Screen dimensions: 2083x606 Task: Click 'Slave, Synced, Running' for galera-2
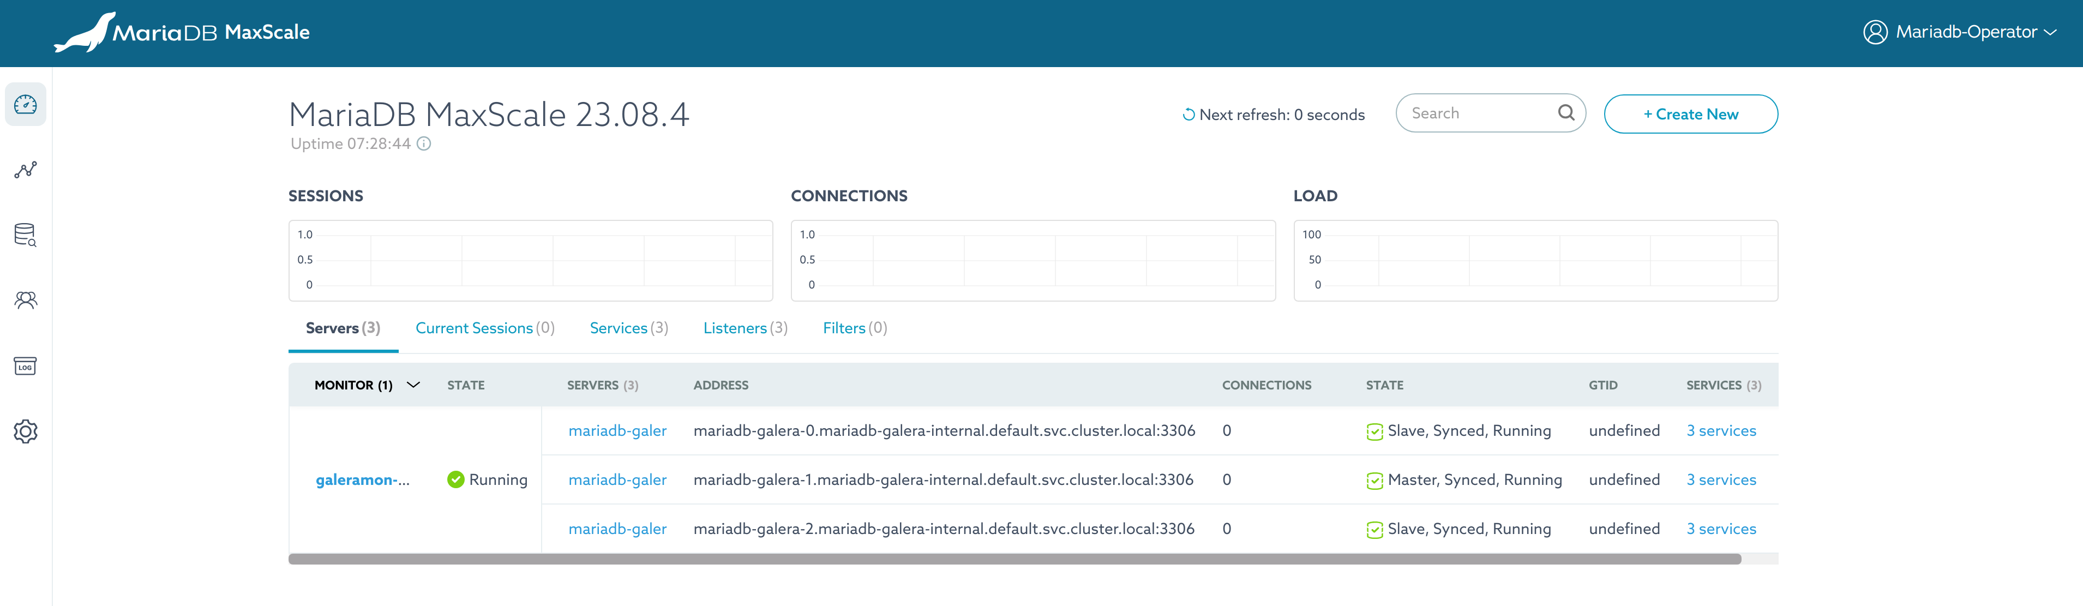tap(1469, 529)
